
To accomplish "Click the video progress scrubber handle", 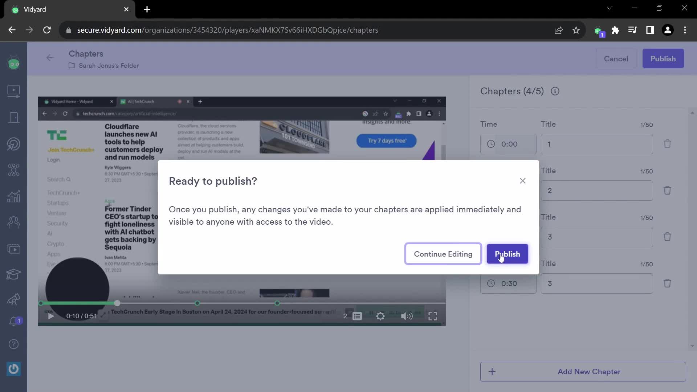I will [x=117, y=303].
